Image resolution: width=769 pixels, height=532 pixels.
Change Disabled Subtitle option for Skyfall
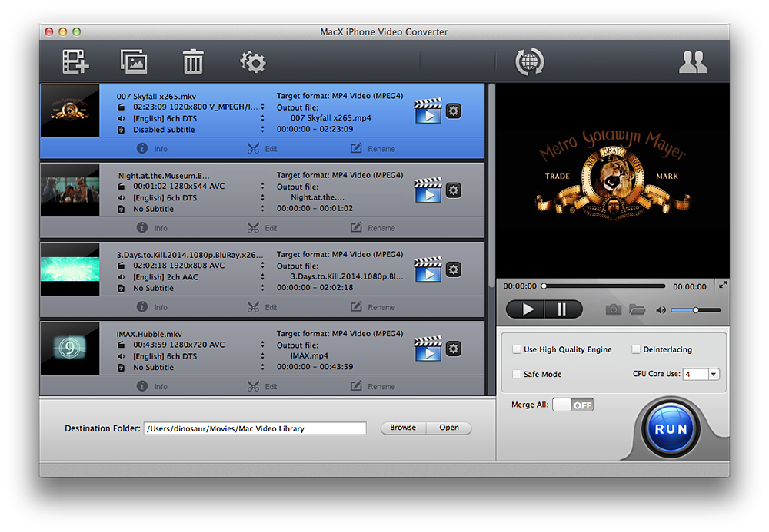tap(262, 130)
